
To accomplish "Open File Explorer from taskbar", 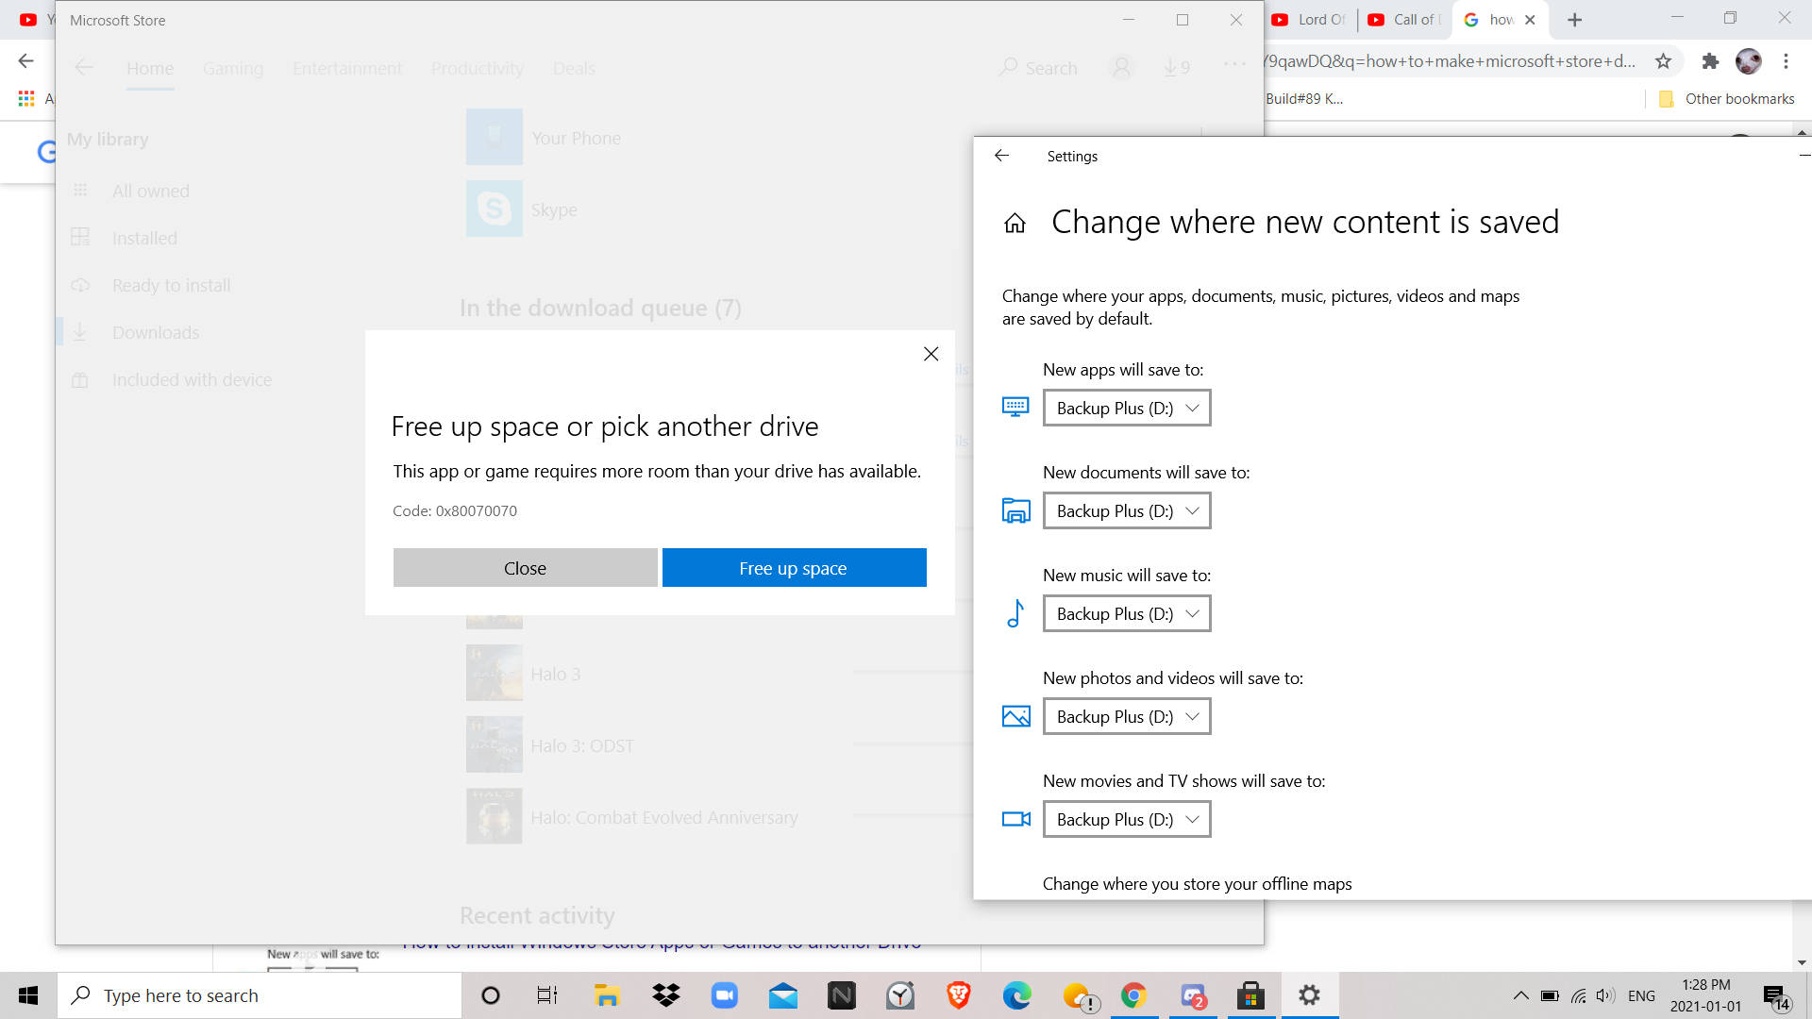I will pos(606,995).
